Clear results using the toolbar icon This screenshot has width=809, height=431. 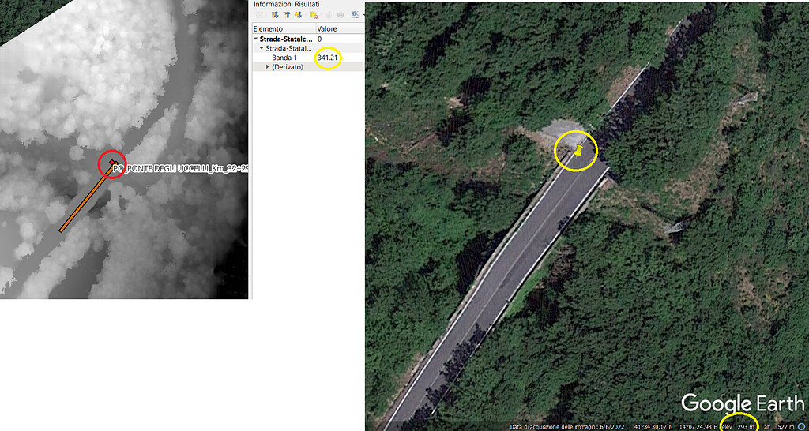(x=314, y=15)
